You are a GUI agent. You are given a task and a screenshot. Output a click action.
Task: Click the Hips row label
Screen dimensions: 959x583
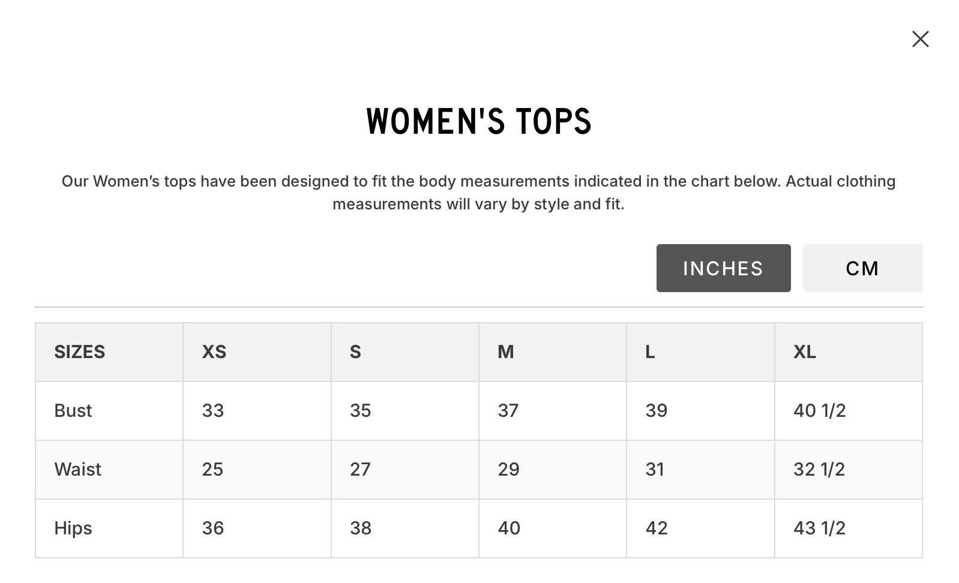point(73,528)
